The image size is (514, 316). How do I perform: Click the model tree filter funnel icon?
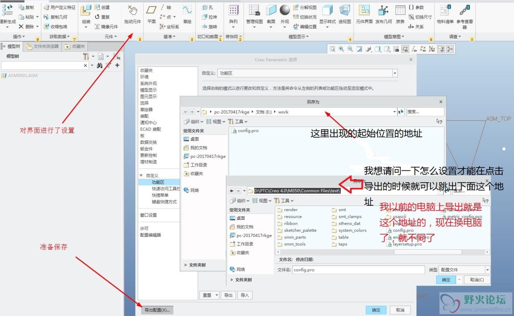point(109,65)
